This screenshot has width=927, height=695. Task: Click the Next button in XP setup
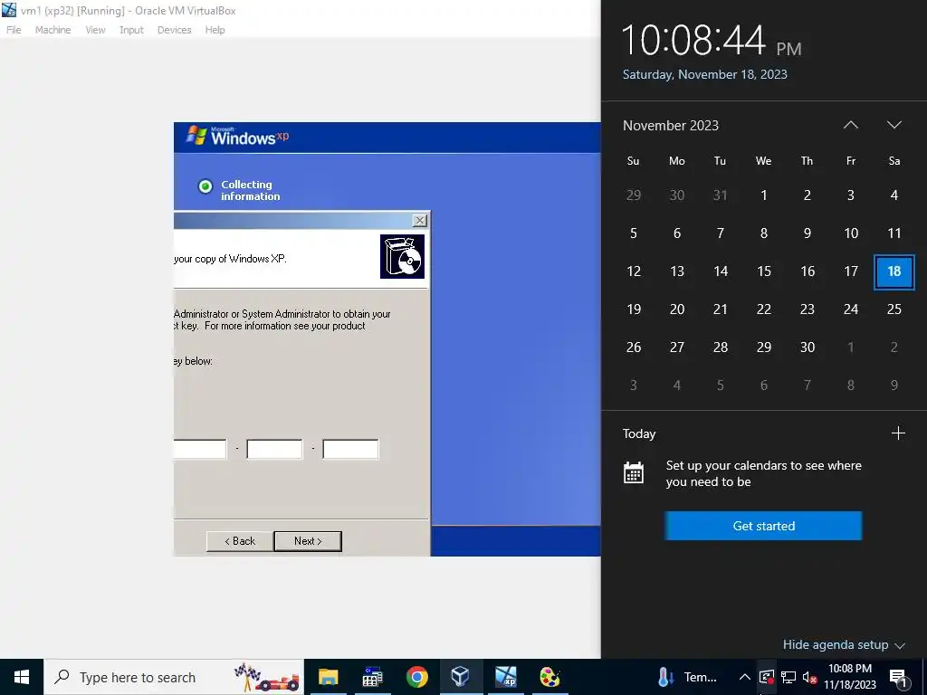pyautogui.click(x=308, y=541)
